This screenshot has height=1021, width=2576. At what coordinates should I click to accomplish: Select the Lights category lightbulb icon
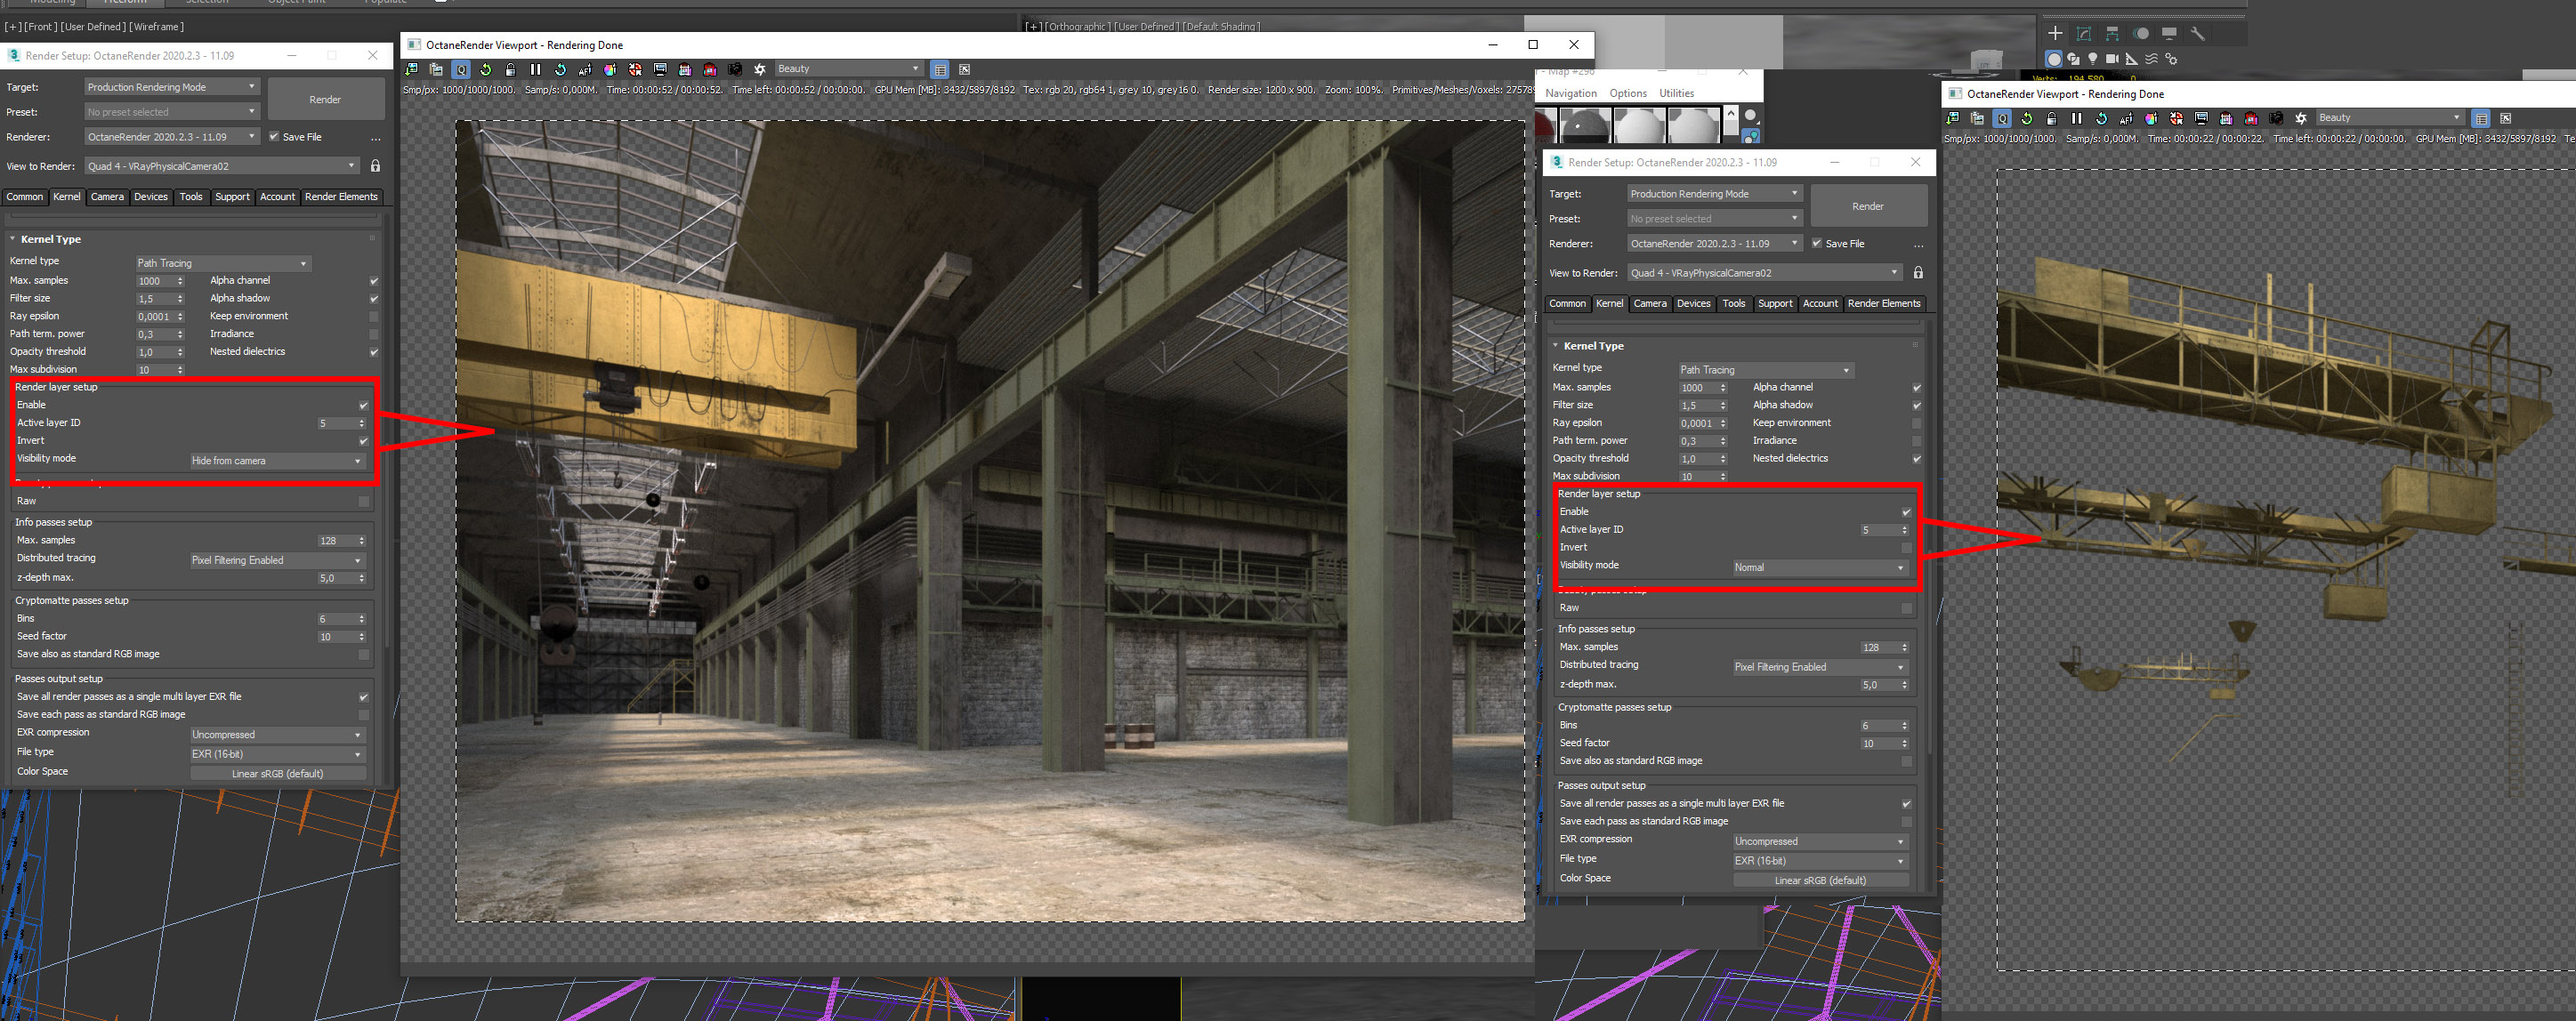2092,59
